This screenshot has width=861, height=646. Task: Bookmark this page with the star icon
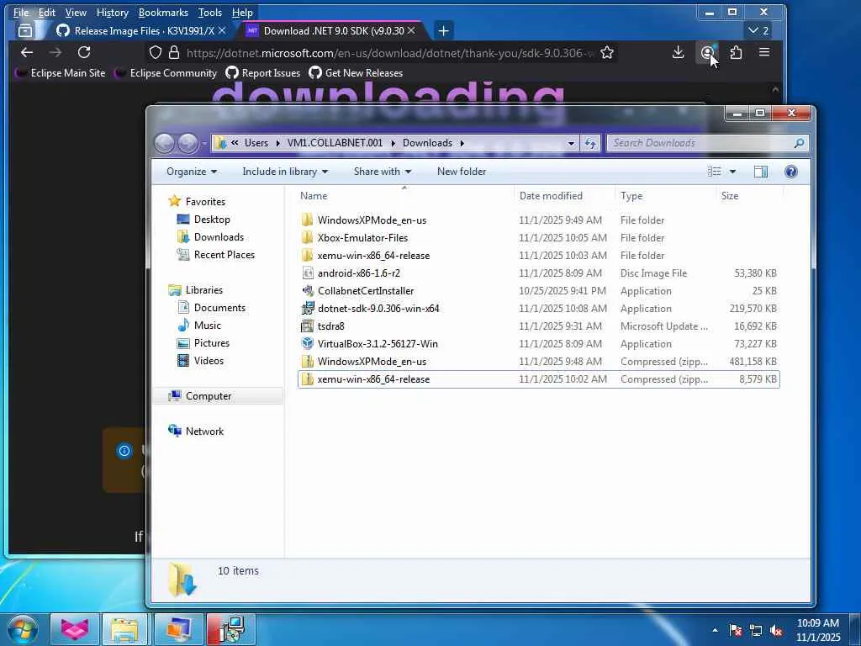tap(607, 53)
